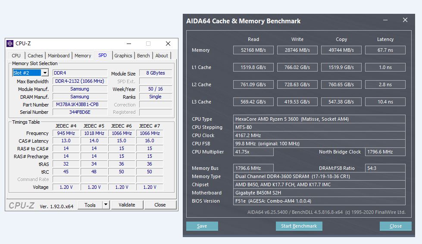Minimize the AIDA64 benchmark window
This screenshot has width=422, height=244.
[x=386, y=20]
